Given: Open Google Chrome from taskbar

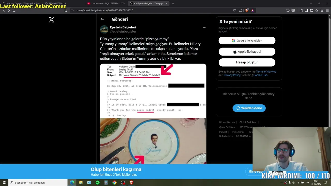Looking at the screenshot, I should tap(114, 182).
